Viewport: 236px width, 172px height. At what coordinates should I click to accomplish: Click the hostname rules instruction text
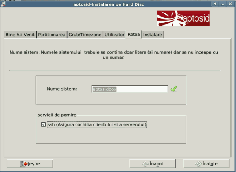(x=114, y=55)
